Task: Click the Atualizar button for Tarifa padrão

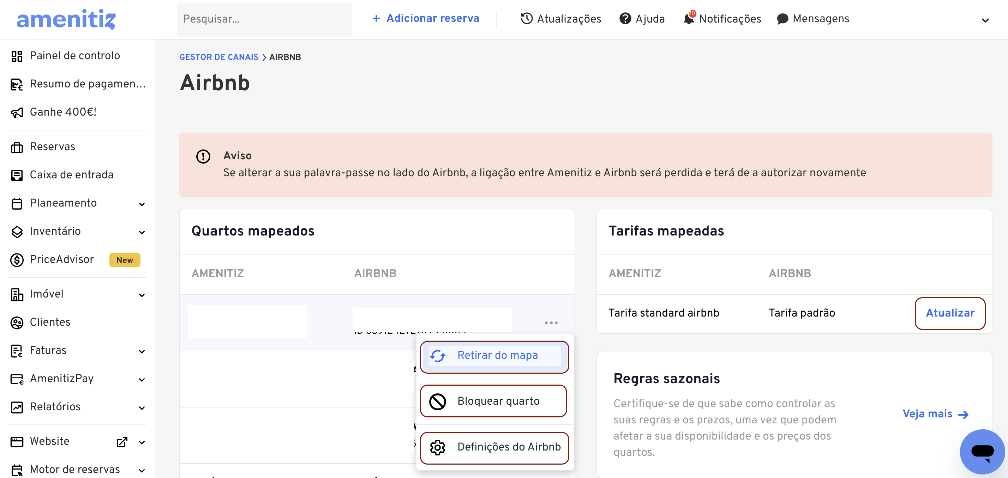Action: click(x=950, y=313)
